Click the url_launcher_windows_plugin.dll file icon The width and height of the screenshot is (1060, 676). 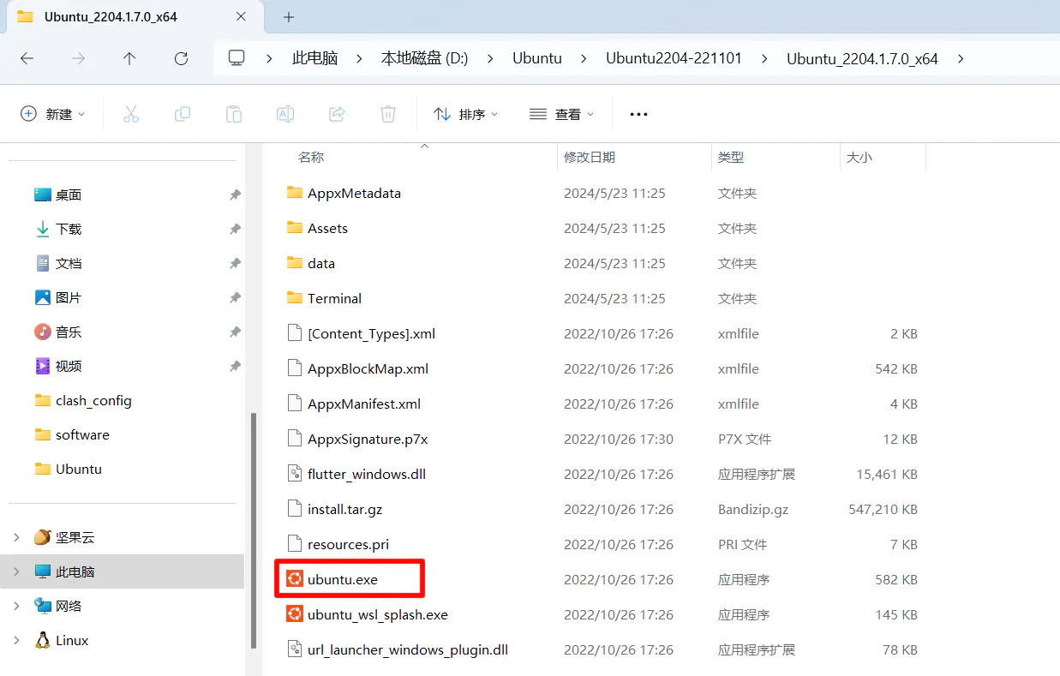point(295,649)
